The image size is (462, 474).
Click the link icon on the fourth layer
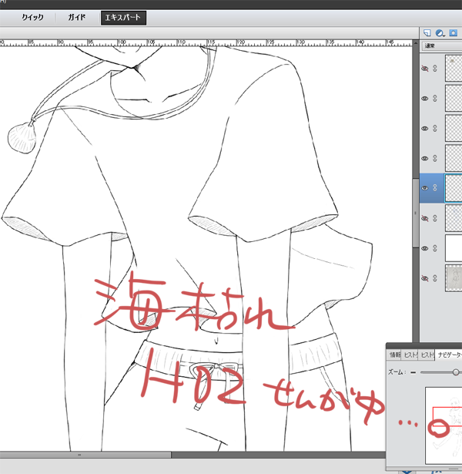pos(435,158)
